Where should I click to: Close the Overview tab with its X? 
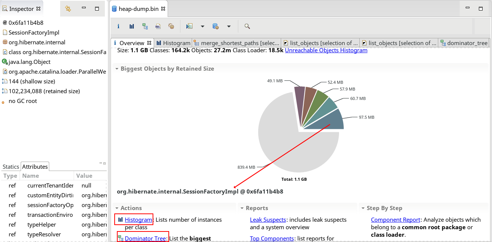pos(149,43)
